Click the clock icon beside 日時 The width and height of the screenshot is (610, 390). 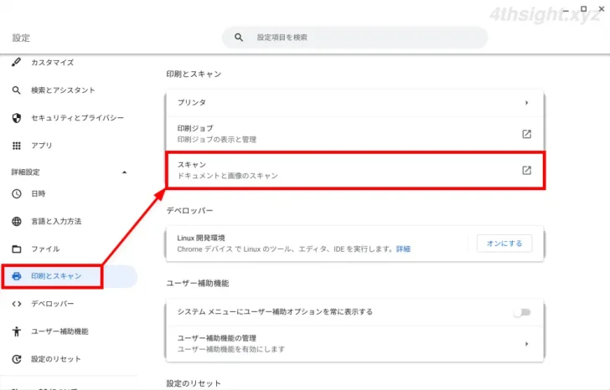pyautogui.click(x=17, y=193)
